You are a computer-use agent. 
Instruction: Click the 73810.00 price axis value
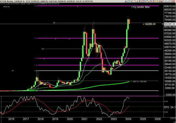(x=170, y=17)
